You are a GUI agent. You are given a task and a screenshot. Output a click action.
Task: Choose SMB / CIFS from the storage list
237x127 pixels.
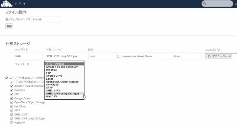(x=65, y=90)
